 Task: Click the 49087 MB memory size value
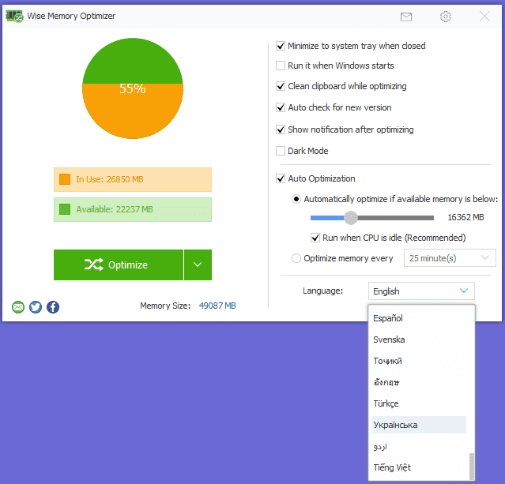click(x=217, y=306)
